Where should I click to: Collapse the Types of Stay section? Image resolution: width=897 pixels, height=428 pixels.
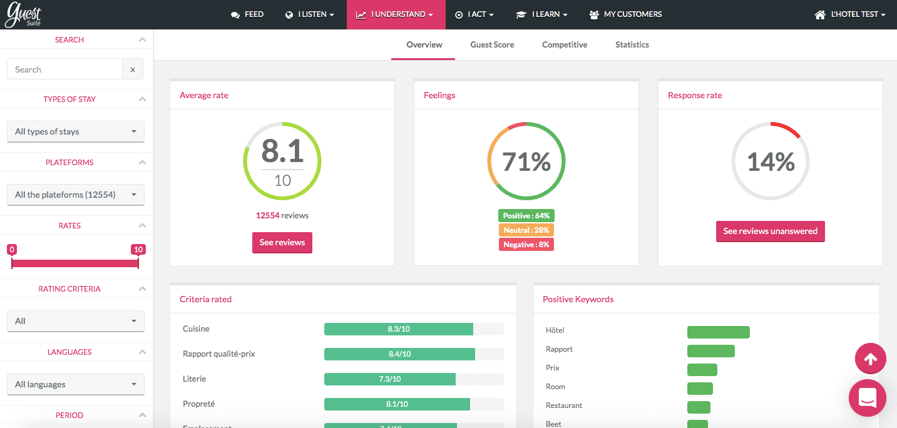(142, 99)
